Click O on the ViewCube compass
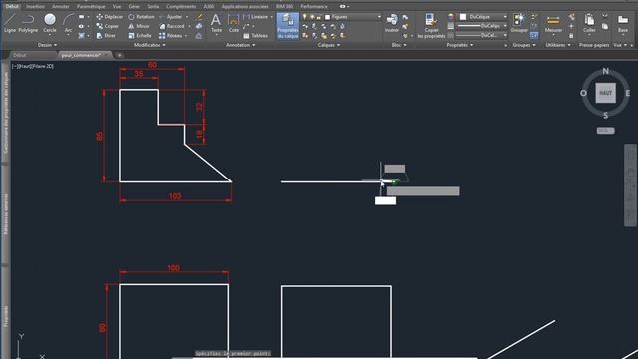This screenshot has height=359, width=638. point(583,93)
